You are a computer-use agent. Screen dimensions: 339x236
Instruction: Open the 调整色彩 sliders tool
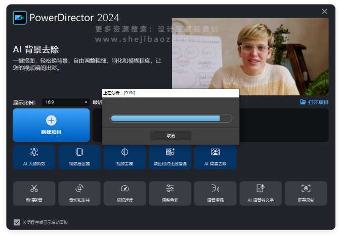(170, 193)
